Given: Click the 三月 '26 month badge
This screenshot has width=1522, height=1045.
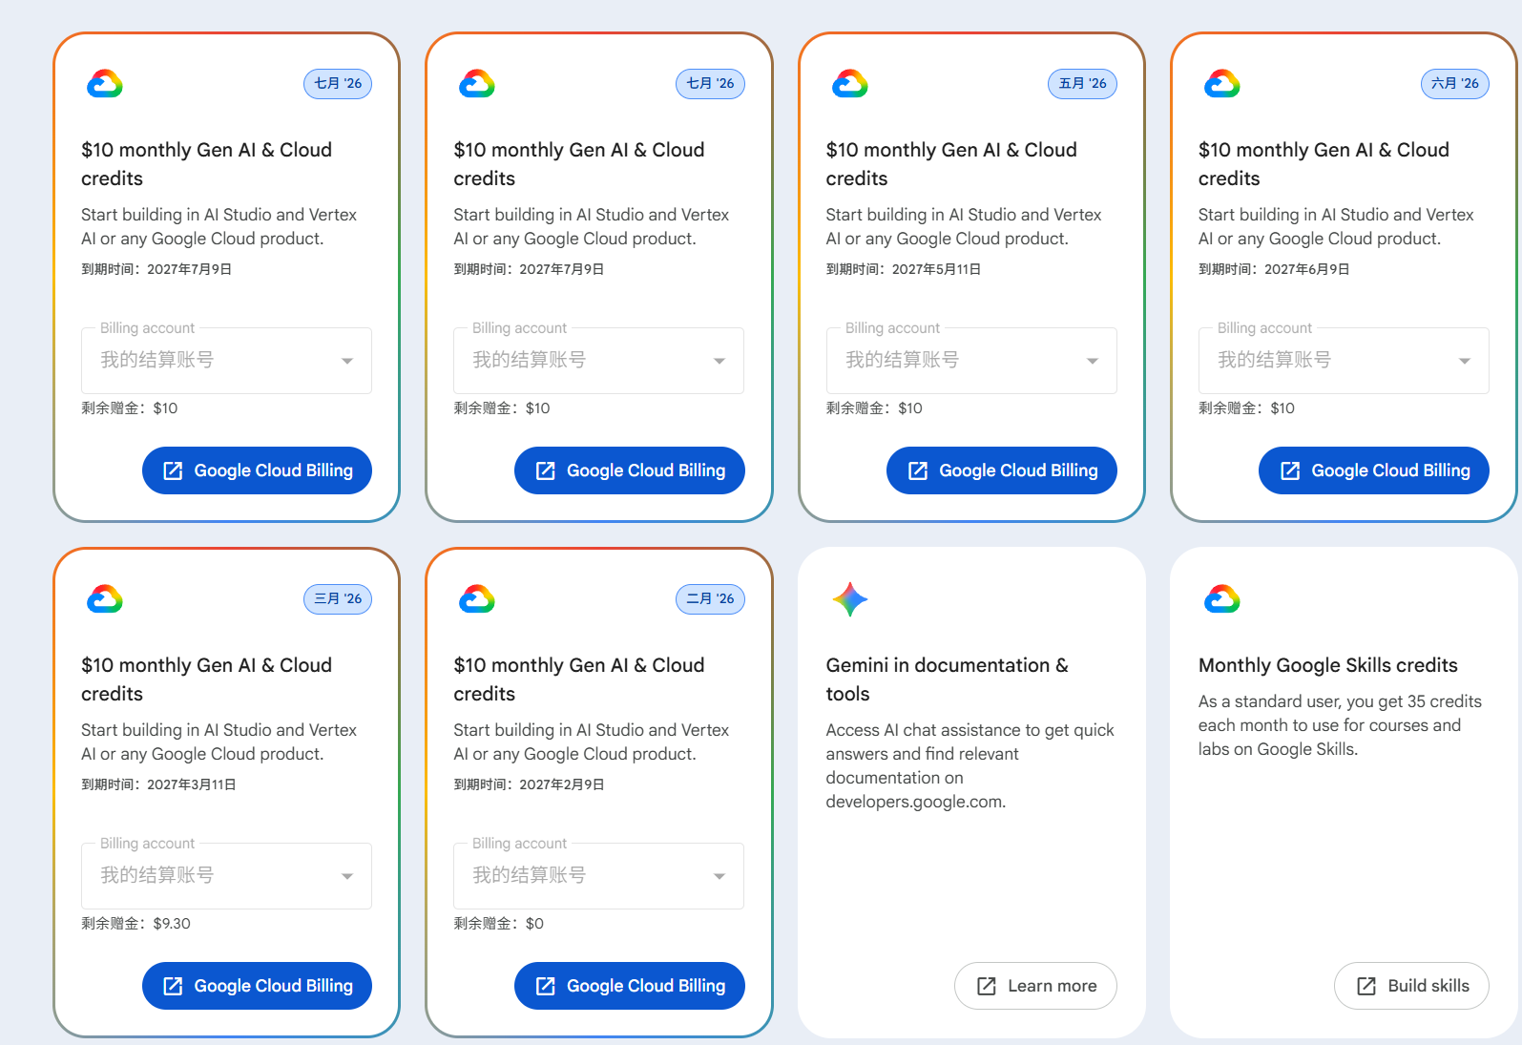Looking at the screenshot, I should tap(338, 599).
